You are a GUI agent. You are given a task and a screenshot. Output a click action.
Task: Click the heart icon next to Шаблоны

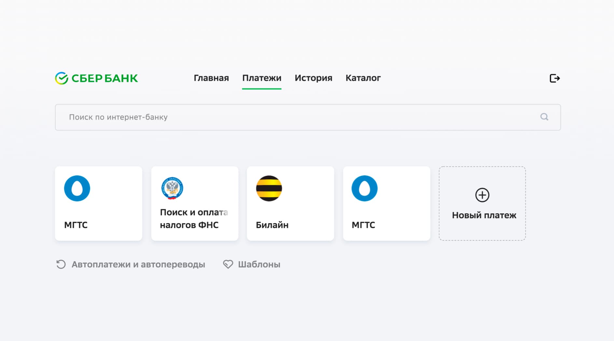228,264
